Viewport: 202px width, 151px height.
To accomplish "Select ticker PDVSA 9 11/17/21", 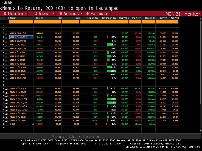I will click(18, 99).
